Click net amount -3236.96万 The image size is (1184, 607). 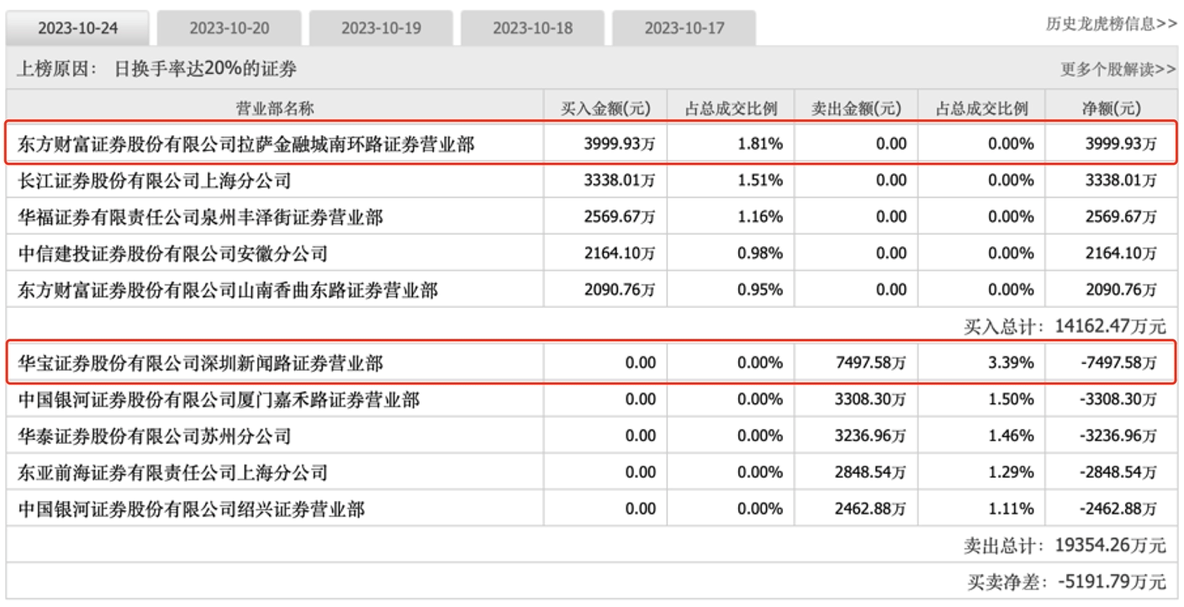pos(1117,436)
